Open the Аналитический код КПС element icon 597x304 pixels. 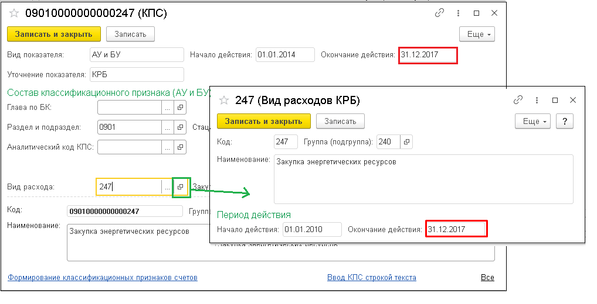[180, 147]
